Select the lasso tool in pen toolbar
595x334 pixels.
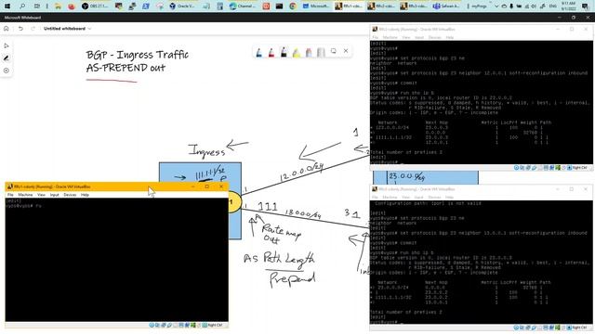coord(333,51)
